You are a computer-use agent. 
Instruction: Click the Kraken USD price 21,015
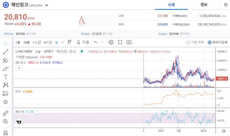[x=97, y=34]
